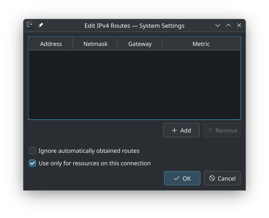Select the Metric column header
Viewport: 269px width, 218px height.
(201, 44)
